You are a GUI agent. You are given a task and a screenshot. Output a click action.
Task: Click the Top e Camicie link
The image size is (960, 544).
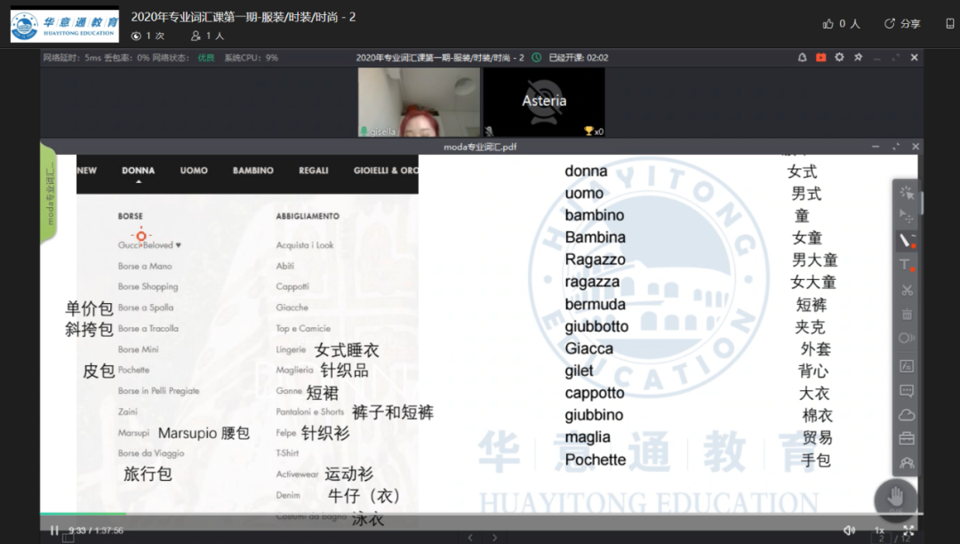pyautogui.click(x=303, y=329)
